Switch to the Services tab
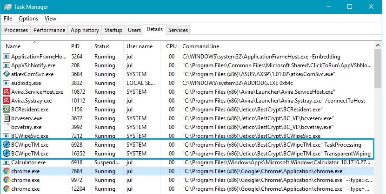This screenshot has height=194, width=386. 178,30
